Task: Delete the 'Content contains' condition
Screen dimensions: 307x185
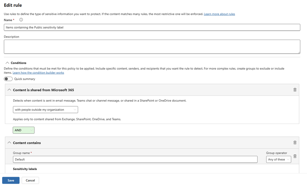Action: pyautogui.click(x=295, y=143)
